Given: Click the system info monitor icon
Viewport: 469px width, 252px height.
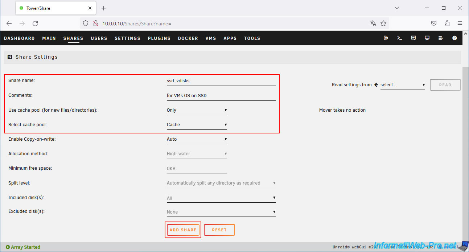Looking at the screenshot, I should click(x=427, y=38).
